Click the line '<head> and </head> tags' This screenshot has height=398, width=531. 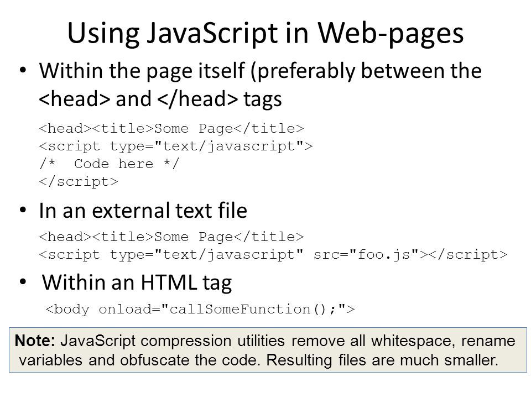tap(160, 99)
